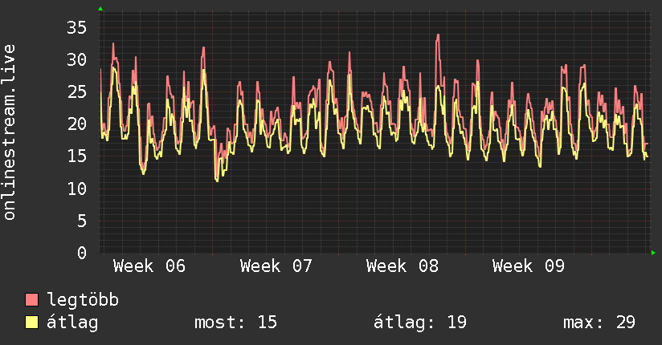Select the Week 06 axis label

[x=149, y=266]
